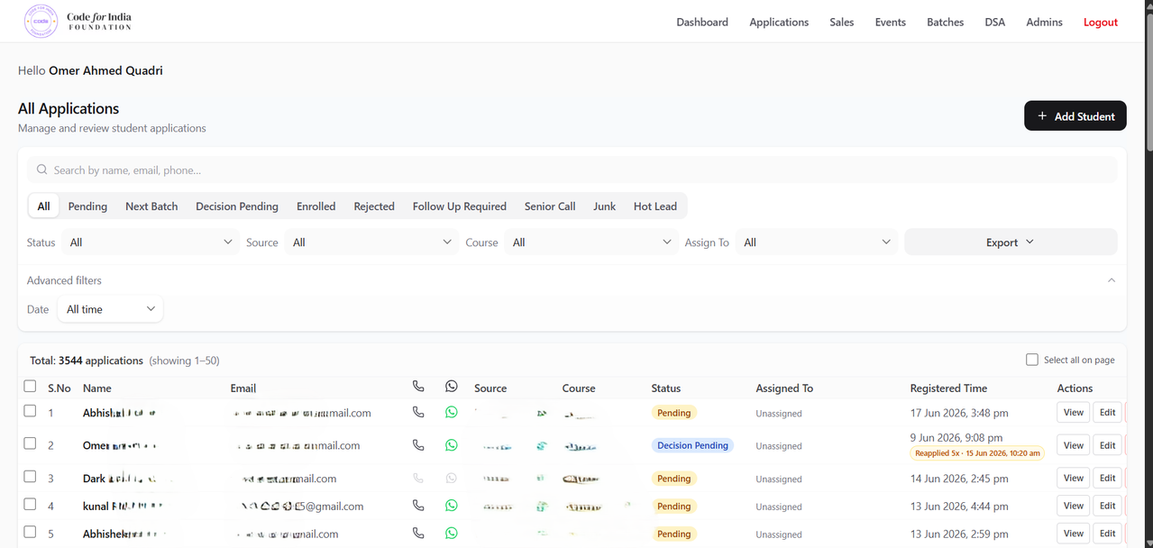The width and height of the screenshot is (1153, 548).
Task: Edit the application in row 1
Action: 1108,412
